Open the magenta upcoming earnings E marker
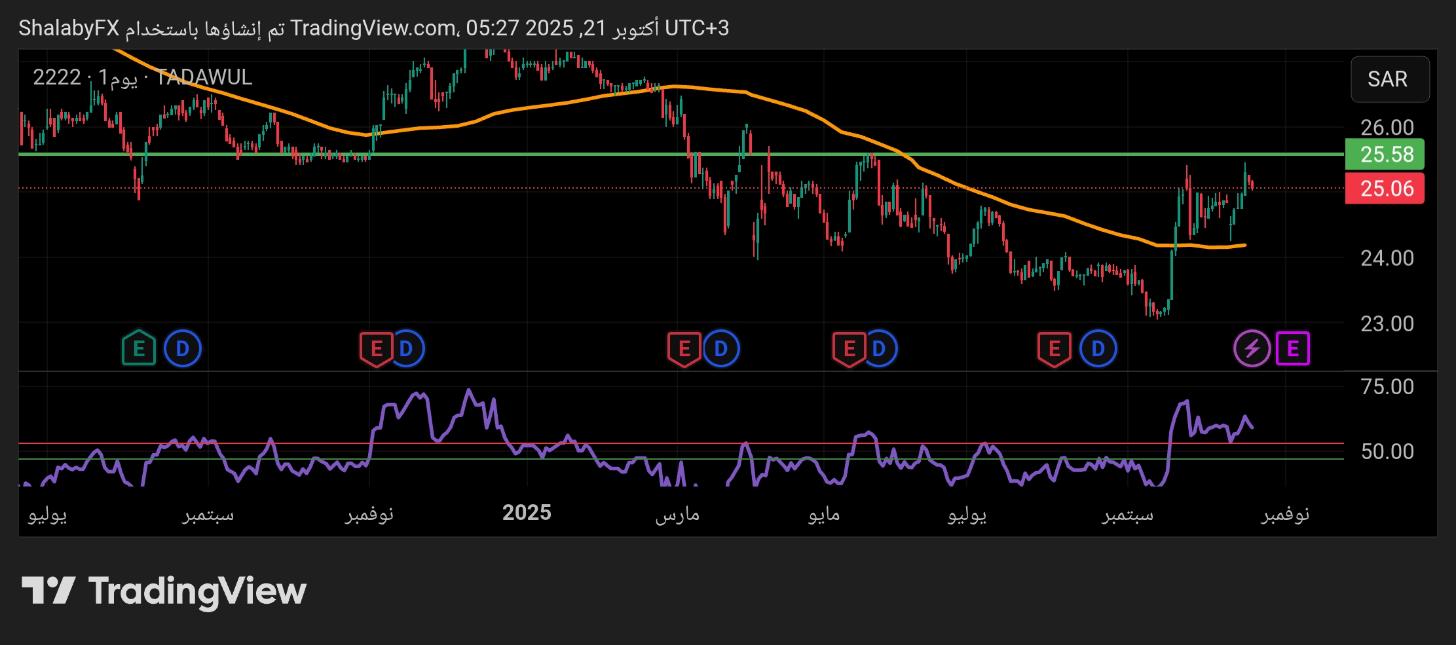This screenshot has width=1456, height=645. click(1292, 348)
